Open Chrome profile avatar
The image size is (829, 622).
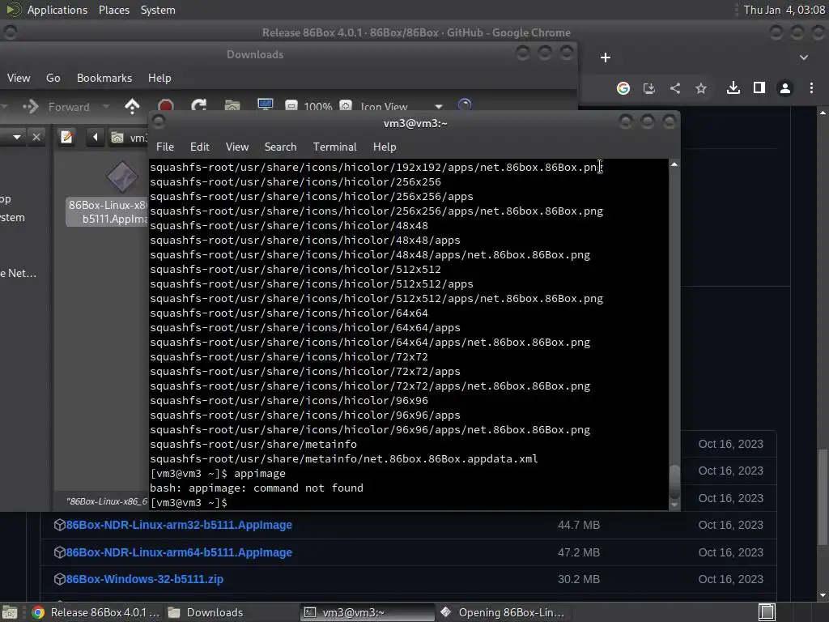(x=785, y=88)
